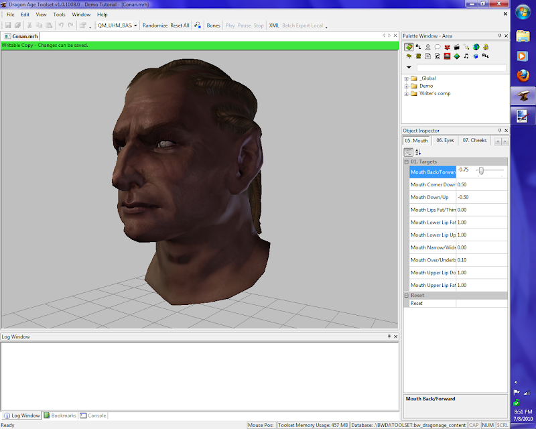Click the alphabetical sort icon in Object Inspector

[418, 152]
